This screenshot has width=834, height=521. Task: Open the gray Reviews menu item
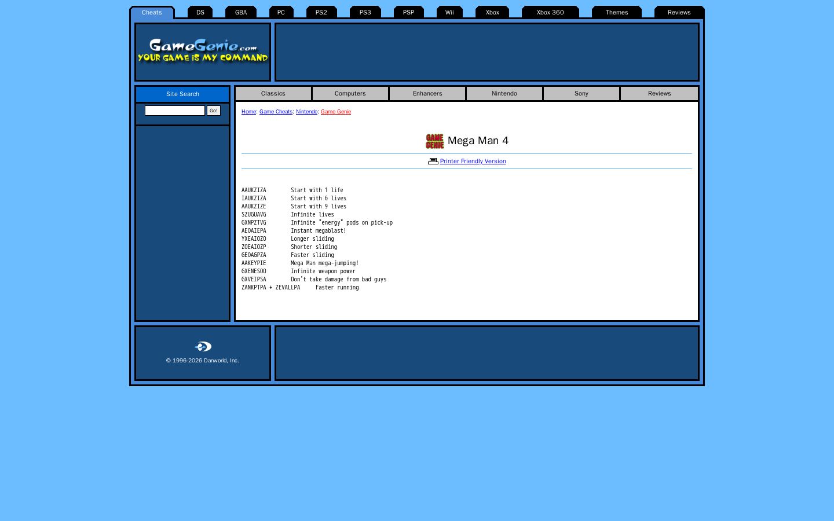point(659,94)
